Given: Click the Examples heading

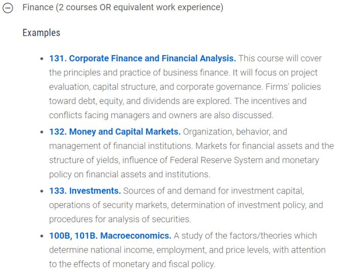Looking at the screenshot, I should click(41, 33).
